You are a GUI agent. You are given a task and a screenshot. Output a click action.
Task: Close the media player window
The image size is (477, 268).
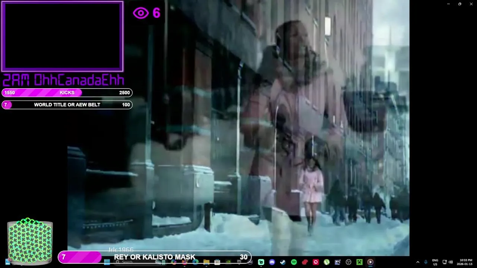471,4
